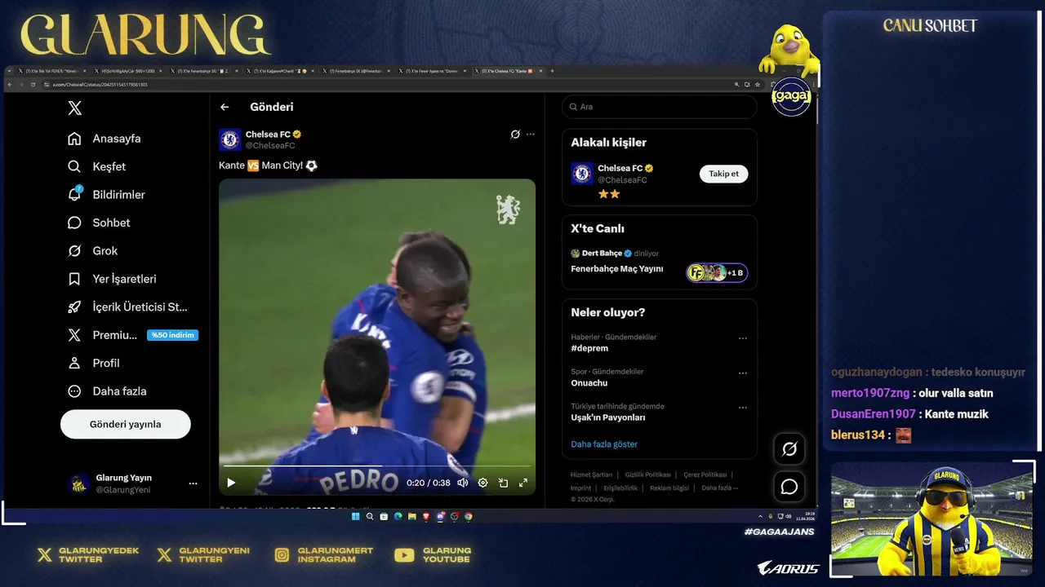Open the Grok icon in sidebar
The height and width of the screenshot is (587, 1045).
pyautogui.click(x=74, y=250)
